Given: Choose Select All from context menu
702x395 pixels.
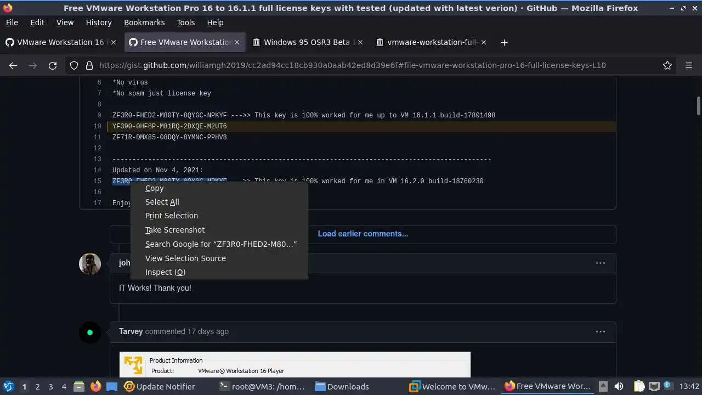Looking at the screenshot, I should coord(219,202).
